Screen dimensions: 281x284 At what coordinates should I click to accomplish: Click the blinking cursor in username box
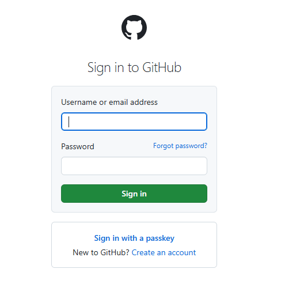[69, 122]
